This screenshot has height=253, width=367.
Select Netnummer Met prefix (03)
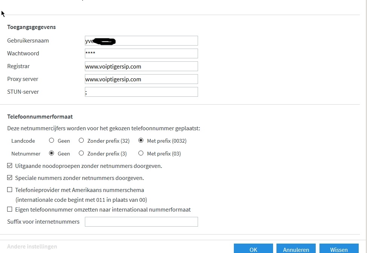(141, 154)
